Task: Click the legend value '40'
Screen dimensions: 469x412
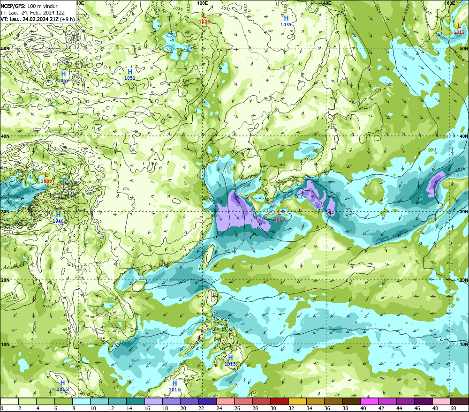Action: 363,408
